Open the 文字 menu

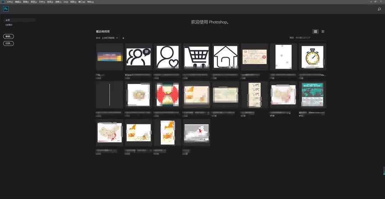click(42, 2)
